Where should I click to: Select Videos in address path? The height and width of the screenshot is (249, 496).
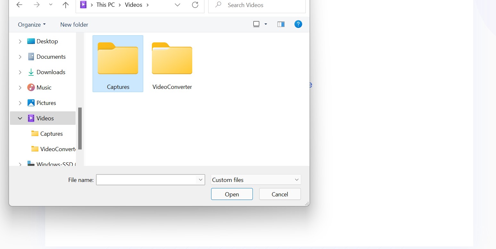[x=134, y=5]
